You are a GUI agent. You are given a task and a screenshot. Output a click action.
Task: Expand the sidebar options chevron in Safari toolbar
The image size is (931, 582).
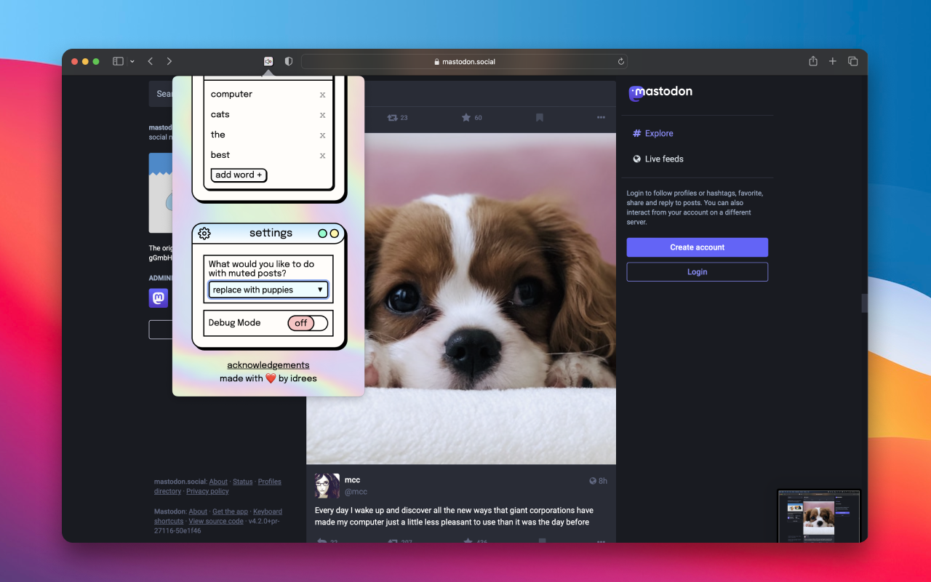pos(132,62)
